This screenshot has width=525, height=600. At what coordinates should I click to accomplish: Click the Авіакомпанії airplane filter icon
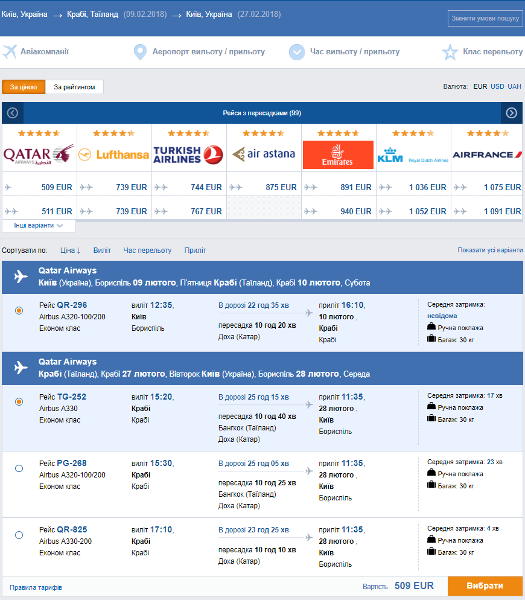point(10,52)
